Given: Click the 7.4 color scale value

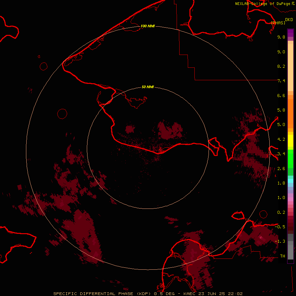Looking at the screenshot, I should [x=281, y=81].
